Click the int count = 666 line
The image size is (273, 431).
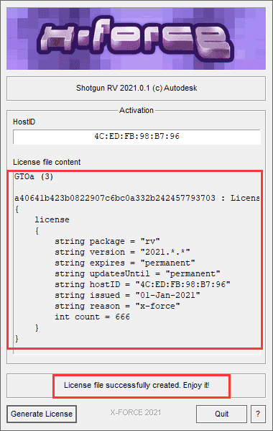(x=92, y=317)
